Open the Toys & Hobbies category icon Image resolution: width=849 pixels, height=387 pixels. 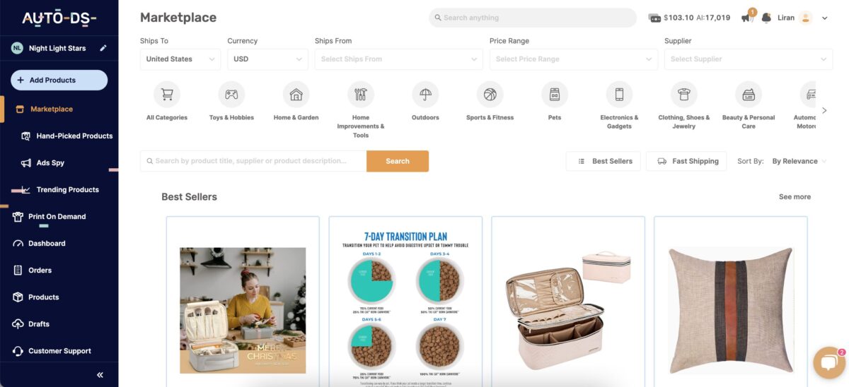[x=231, y=94]
